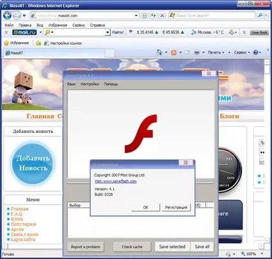The width and height of the screenshot is (272, 259).
Task: Click the Home icon in command bar
Action: point(159,52)
